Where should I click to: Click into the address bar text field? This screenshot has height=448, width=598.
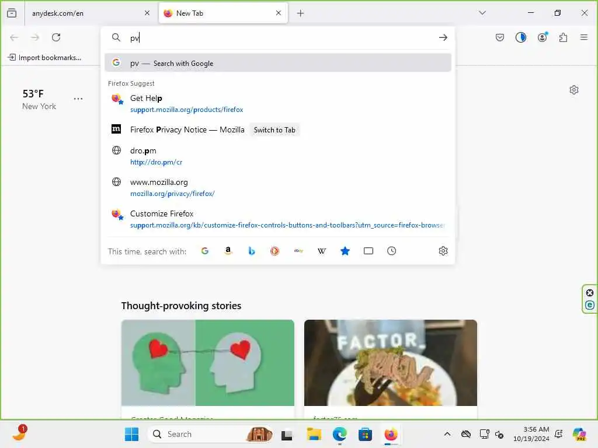pyautogui.click(x=282, y=38)
